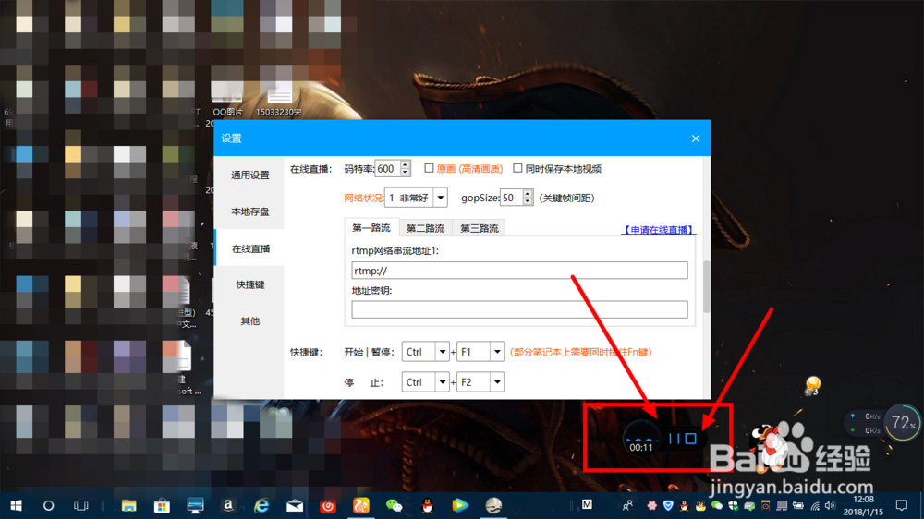Enable 原画 (高清画质) checkbox
924x519 pixels.
pyautogui.click(x=429, y=168)
